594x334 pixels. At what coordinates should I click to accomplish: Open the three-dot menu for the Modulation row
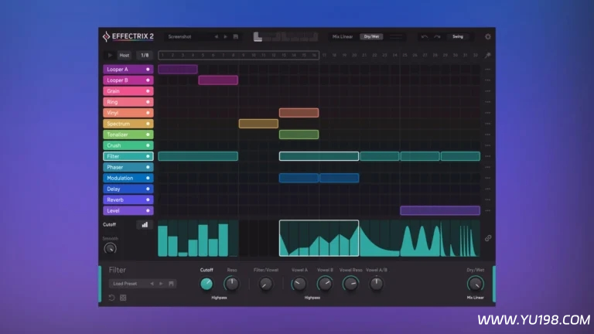tap(487, 178)
